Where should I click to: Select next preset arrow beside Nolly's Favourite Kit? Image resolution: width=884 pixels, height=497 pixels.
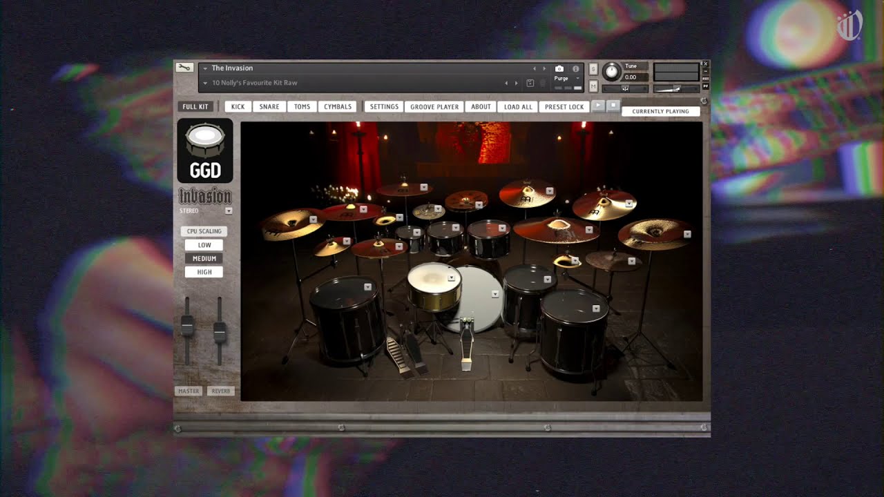click(x=516, y=83)
